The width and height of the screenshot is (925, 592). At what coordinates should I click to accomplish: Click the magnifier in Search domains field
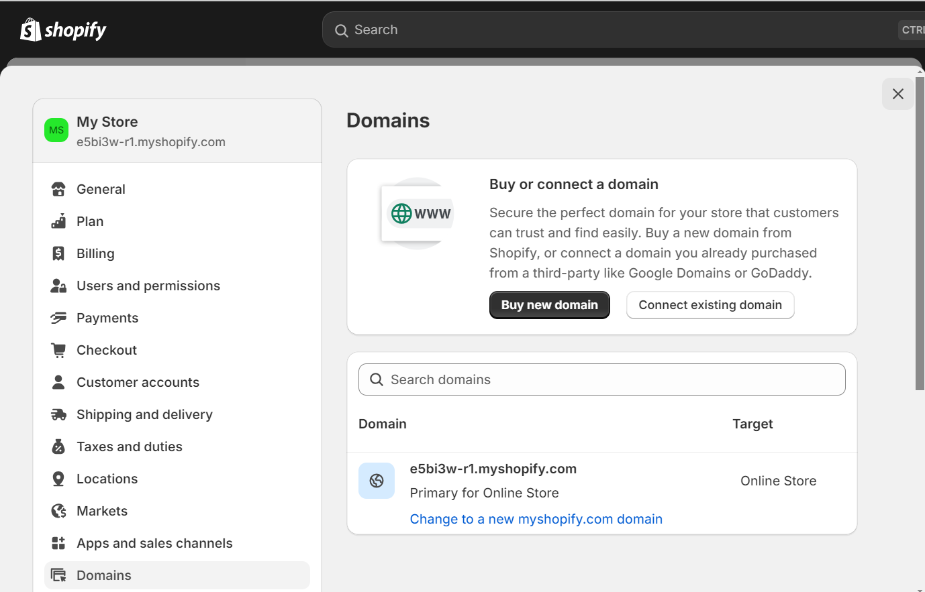click(377, 379)
